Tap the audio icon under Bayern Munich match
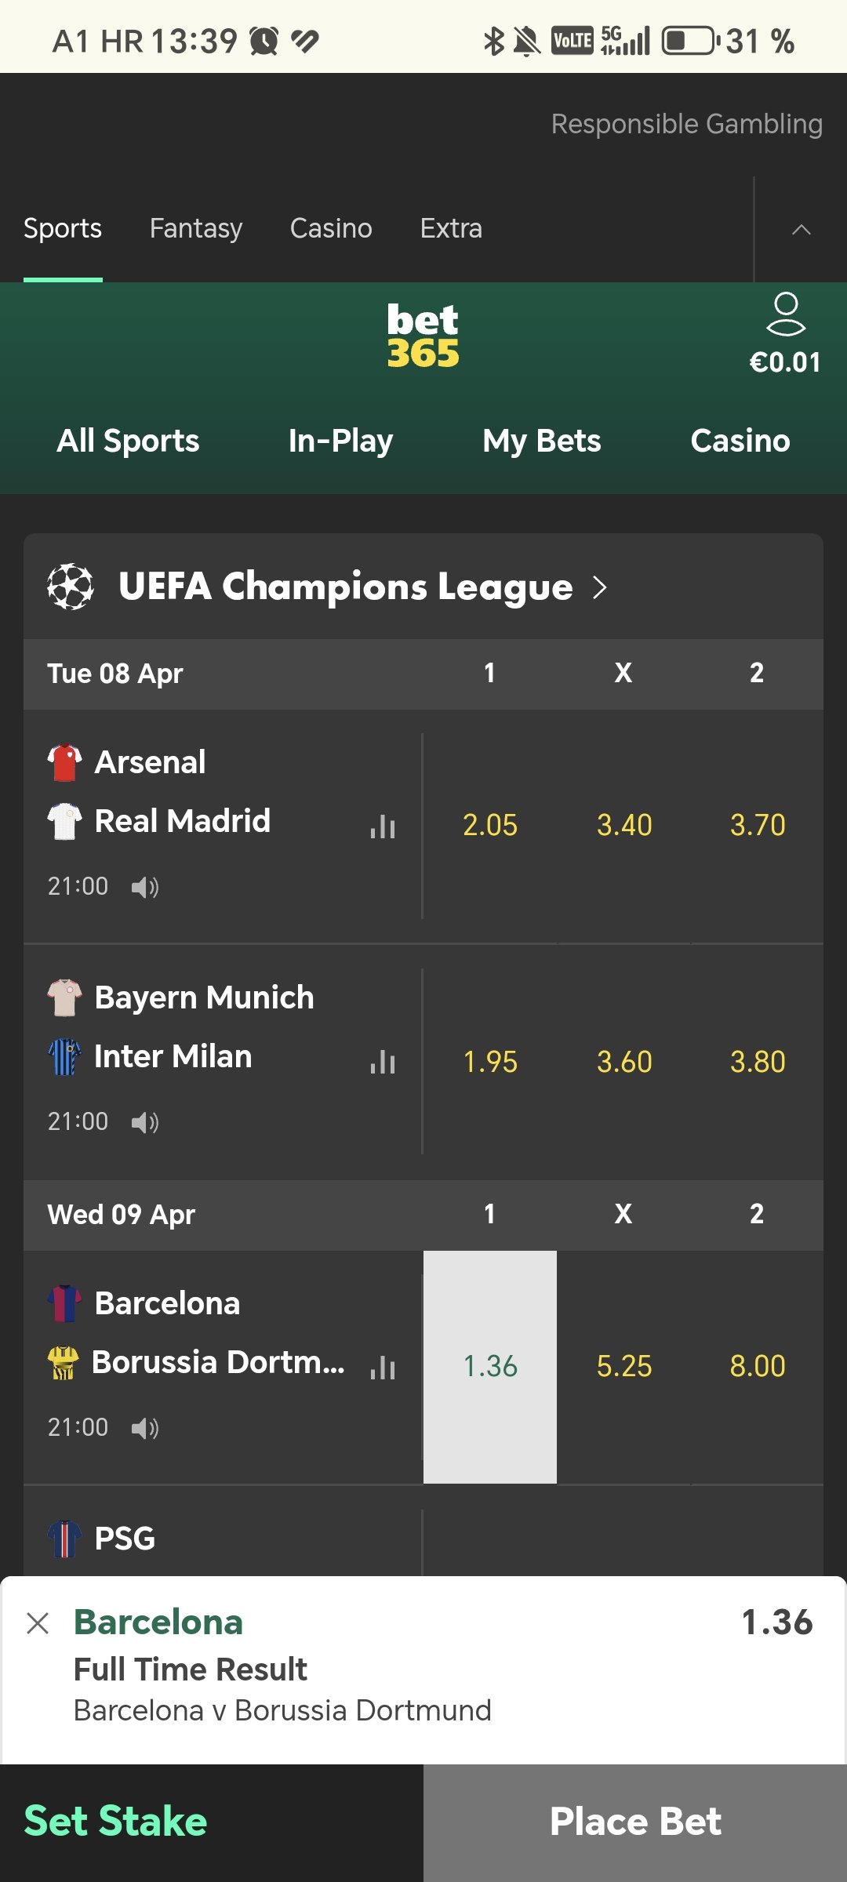Image resolution: width=847 pixels, height=1882 pixels. (145, 1122)
